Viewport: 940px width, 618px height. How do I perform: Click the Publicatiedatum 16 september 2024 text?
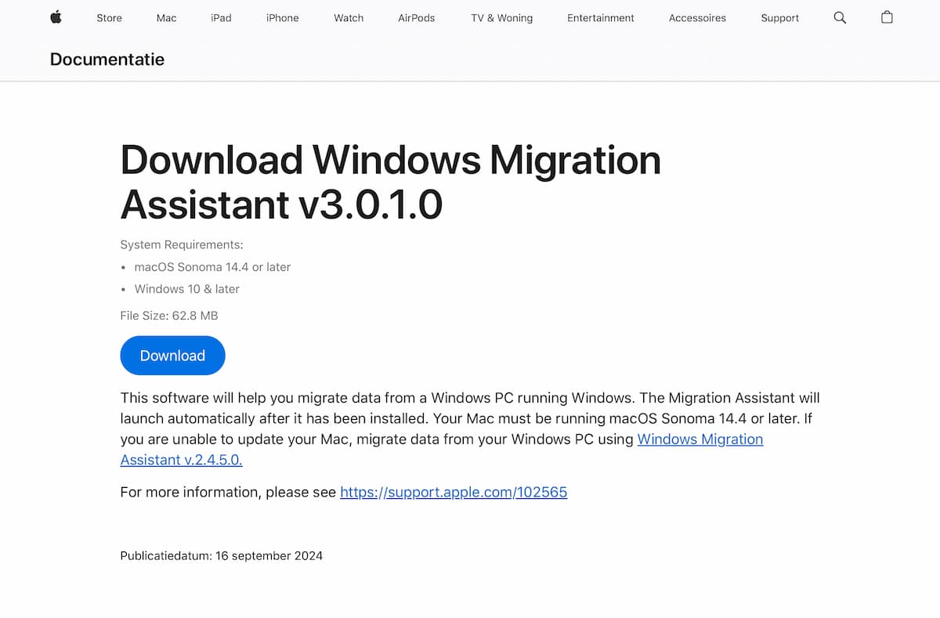(x=221, y=556)
